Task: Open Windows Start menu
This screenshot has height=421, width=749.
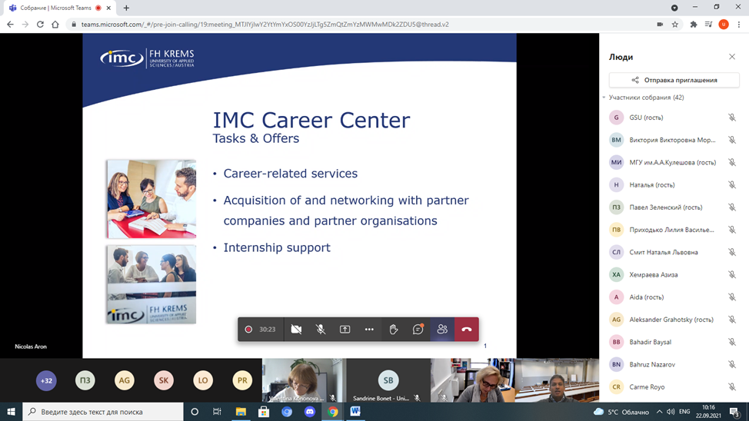Action: [11, 412]
